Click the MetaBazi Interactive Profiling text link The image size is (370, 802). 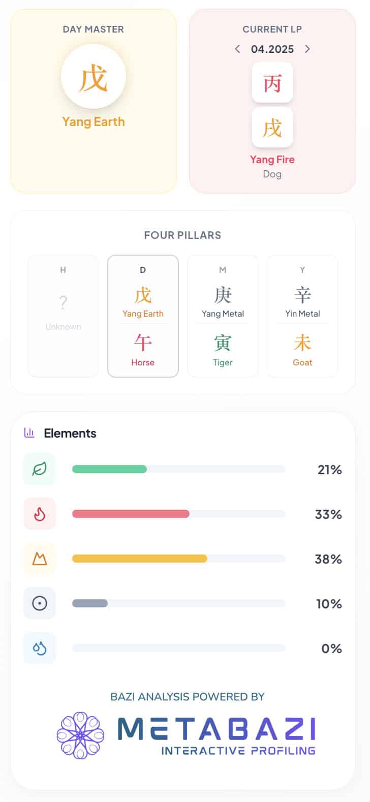click(x=217, y=735)
